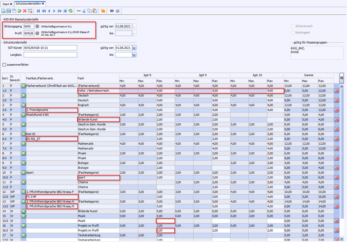Toggle the Kontingent checkbox
The image size is (347, 242).
click(x=293, y=33)
